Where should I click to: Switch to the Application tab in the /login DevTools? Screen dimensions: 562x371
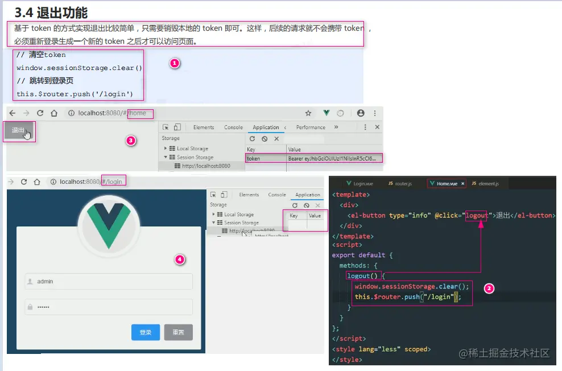point(308,195)
